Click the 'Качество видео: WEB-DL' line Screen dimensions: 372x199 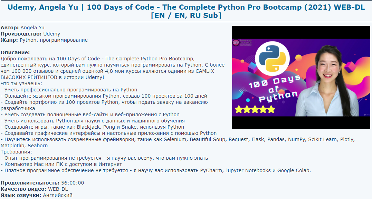(x=34, y=189)
